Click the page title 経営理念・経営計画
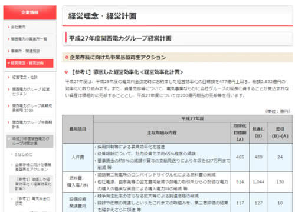Image resolution: width=295 pixels, height=212 pixels. click(x=102, y=16)
